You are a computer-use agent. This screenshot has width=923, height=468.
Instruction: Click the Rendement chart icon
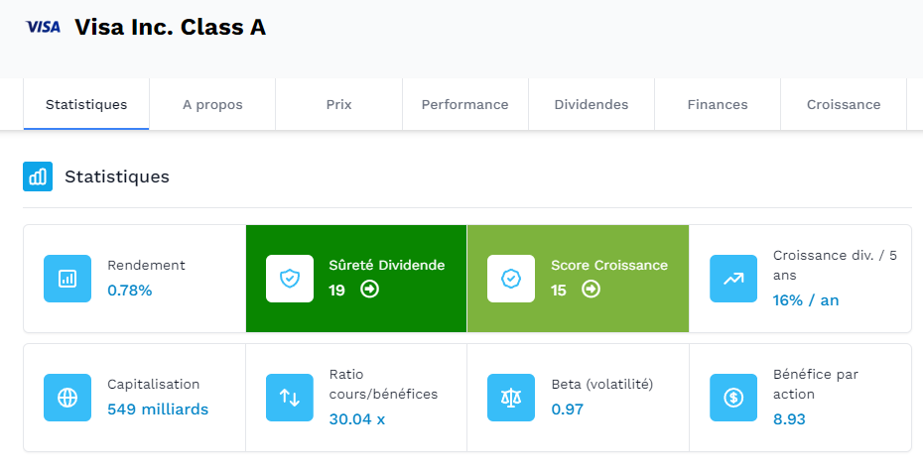(x=67, y=279)
